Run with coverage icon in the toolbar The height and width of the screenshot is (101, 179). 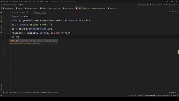click(156, 5)
